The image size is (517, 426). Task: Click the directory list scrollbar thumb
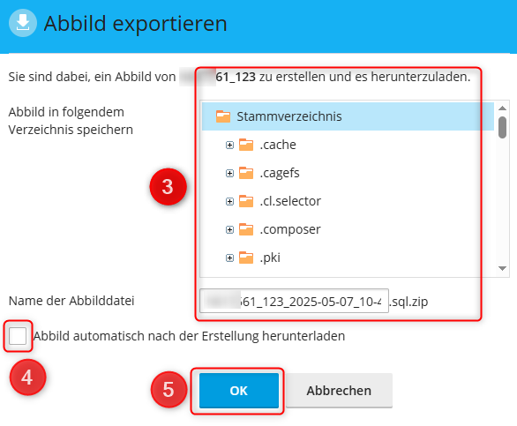(x=503, y=127)
